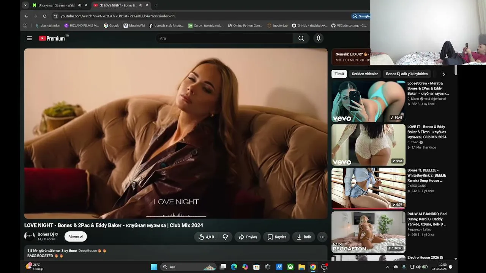The height and width of the screenshot is (273, 486).
Task: Click the youtube.com address bar URL
Action: 118,16
